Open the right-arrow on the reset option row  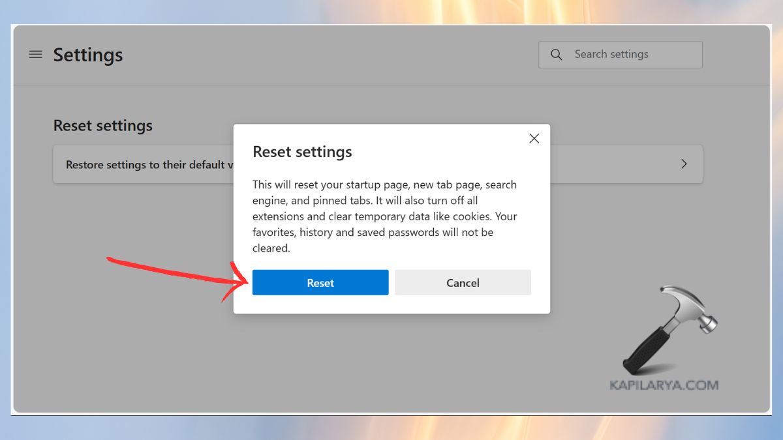point(684,164)
